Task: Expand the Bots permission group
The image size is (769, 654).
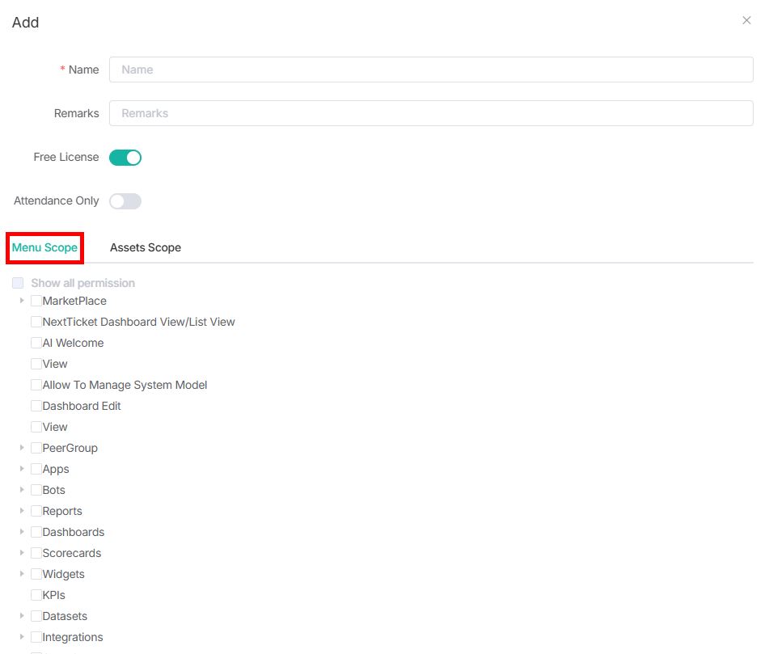Action: point(22,490)
